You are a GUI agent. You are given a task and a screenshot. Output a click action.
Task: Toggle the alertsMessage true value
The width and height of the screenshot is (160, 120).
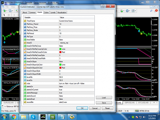coord(77,93)
